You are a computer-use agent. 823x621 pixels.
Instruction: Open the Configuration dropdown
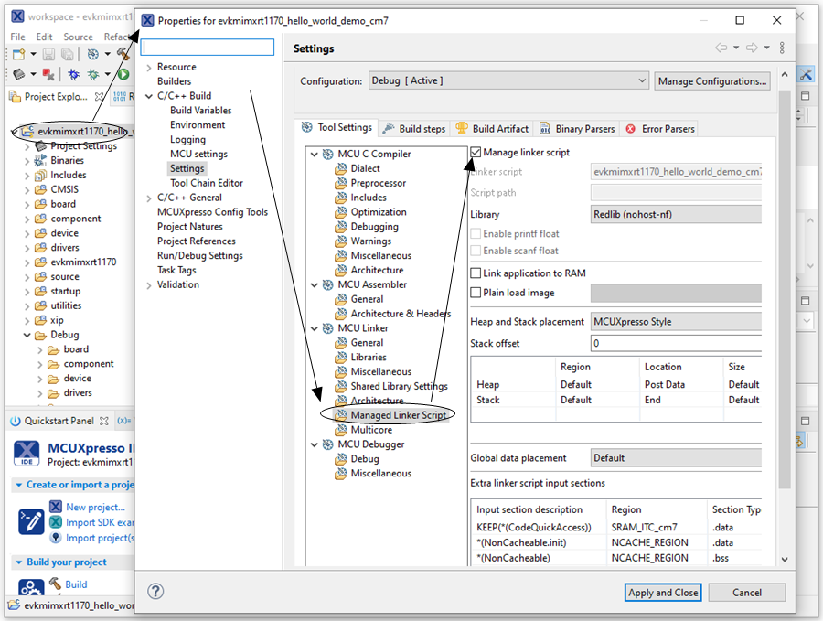pos(508,80)
